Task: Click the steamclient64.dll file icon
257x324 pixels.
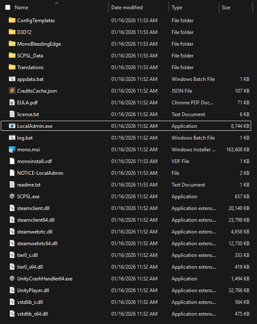Action: click(12, 220)
